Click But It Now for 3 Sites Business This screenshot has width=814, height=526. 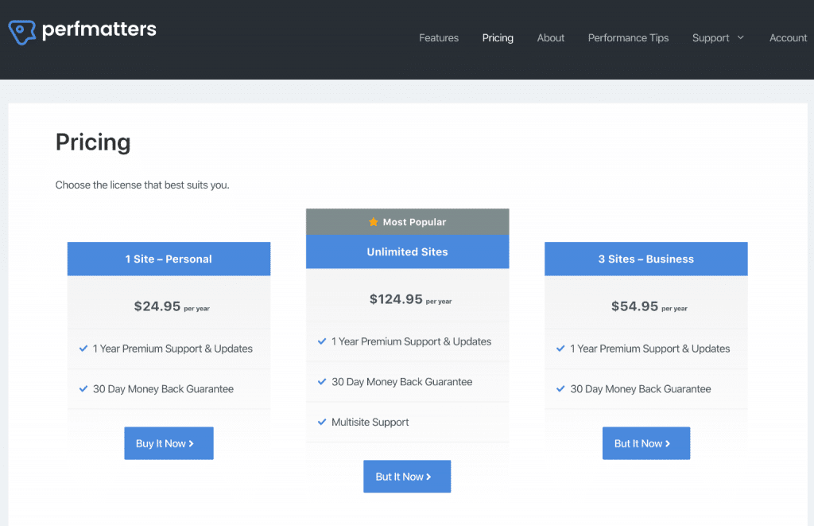pos(646,443)
